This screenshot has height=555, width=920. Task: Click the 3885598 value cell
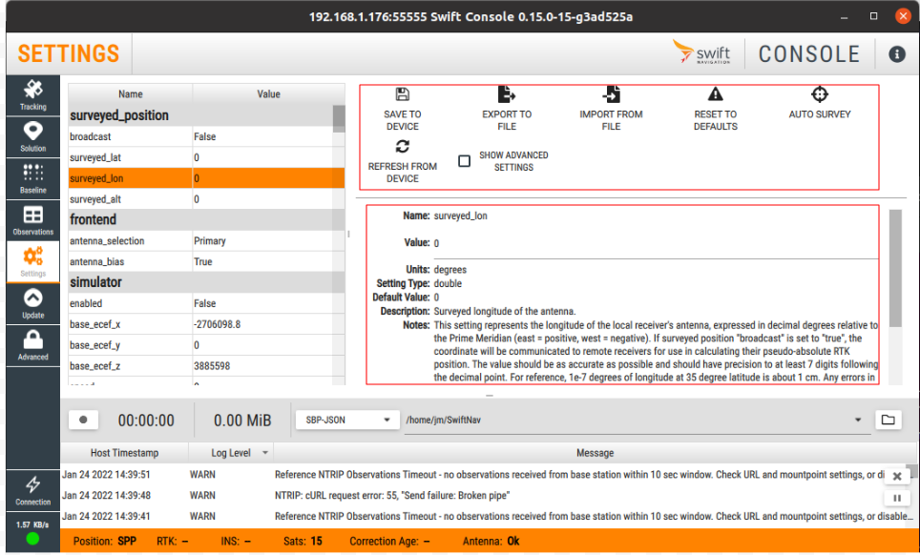[x=262, y=365]
